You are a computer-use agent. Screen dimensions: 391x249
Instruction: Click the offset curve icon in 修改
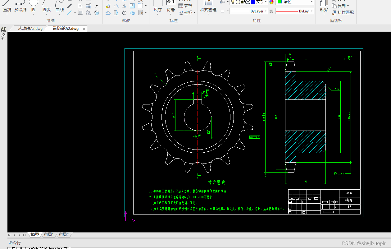(108, 13)
